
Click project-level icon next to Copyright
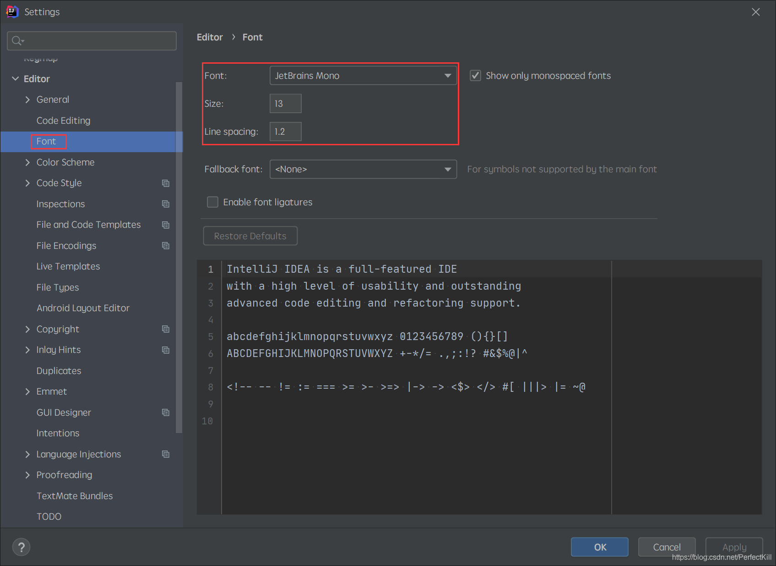click(166, 329)
